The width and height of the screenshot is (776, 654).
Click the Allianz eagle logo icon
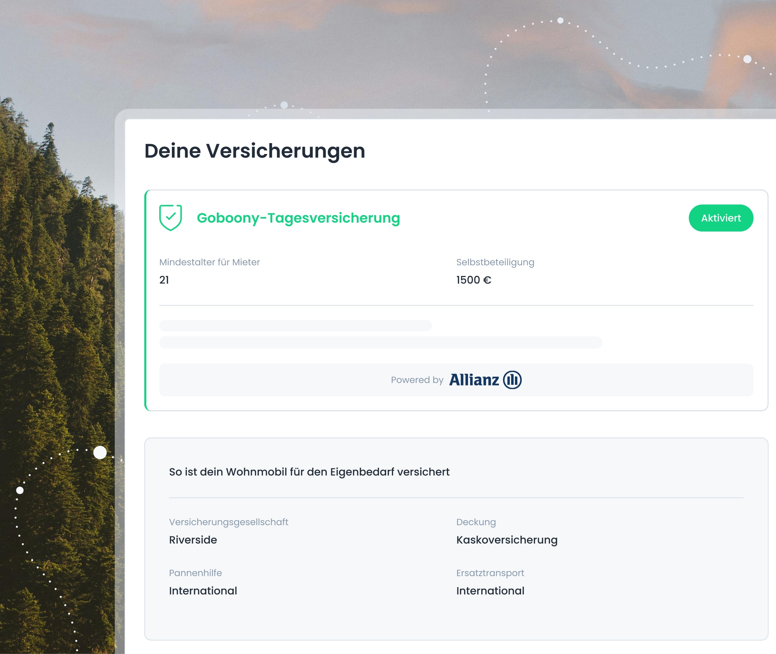[512, 380]
